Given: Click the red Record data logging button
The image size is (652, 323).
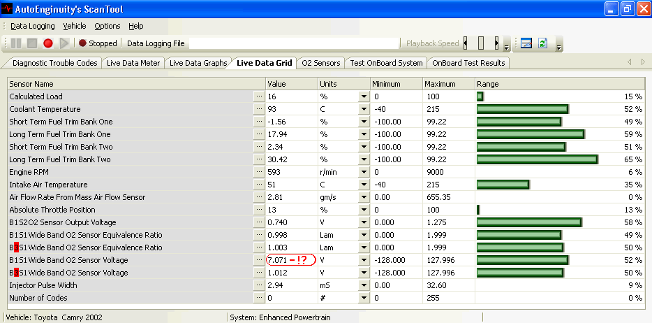Looking at the screenshot, I should [48, 43].
